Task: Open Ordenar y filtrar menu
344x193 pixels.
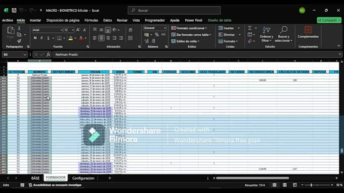Action: (x=266, y=34)
